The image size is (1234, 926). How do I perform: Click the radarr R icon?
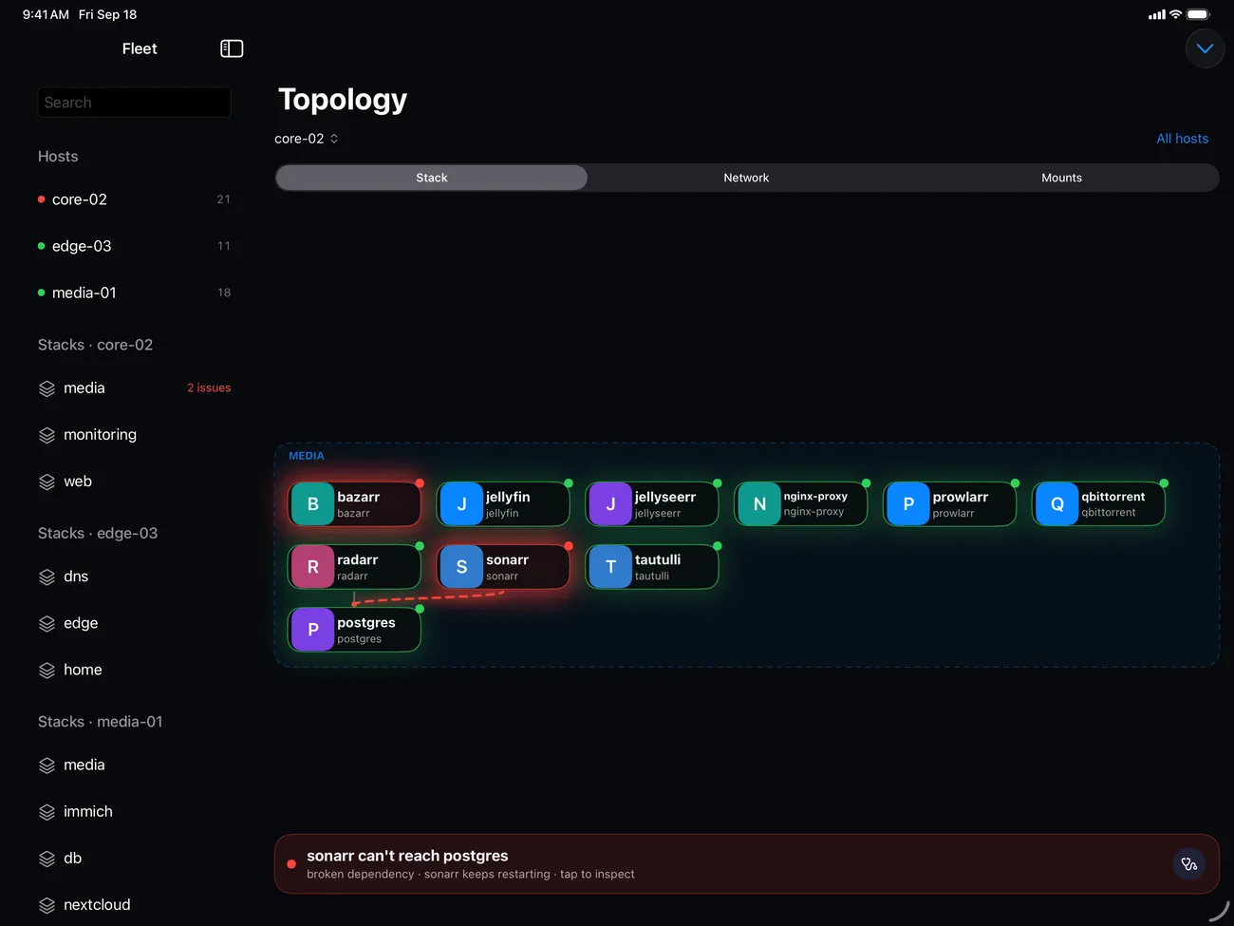(312, 567)
